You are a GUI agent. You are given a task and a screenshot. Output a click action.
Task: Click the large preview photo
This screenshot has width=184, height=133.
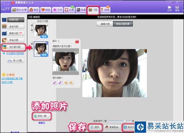(114, 73)
